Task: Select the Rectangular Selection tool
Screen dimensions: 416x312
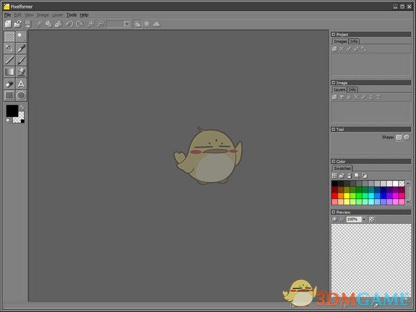Action: 9,37
